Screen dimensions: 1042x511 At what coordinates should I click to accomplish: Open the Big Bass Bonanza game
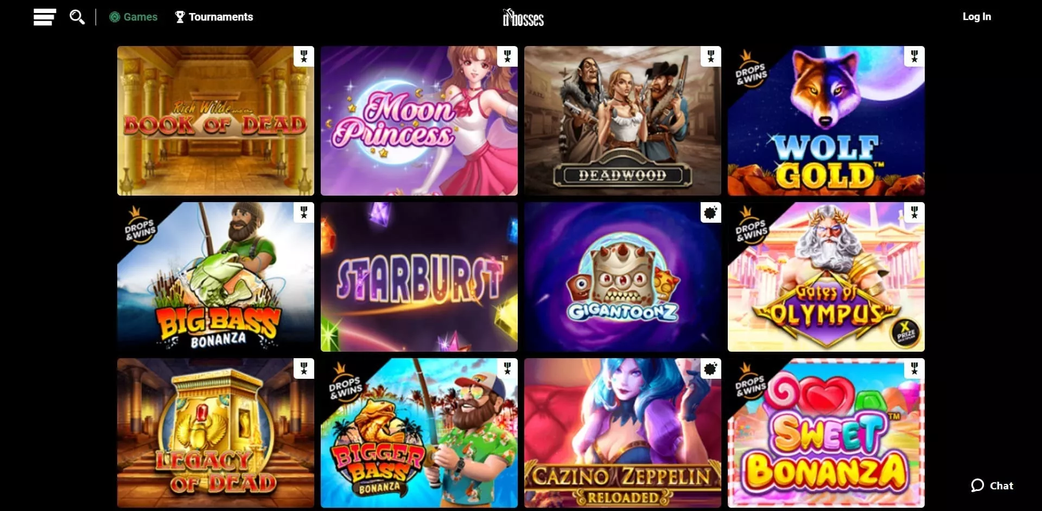[215, 277]
